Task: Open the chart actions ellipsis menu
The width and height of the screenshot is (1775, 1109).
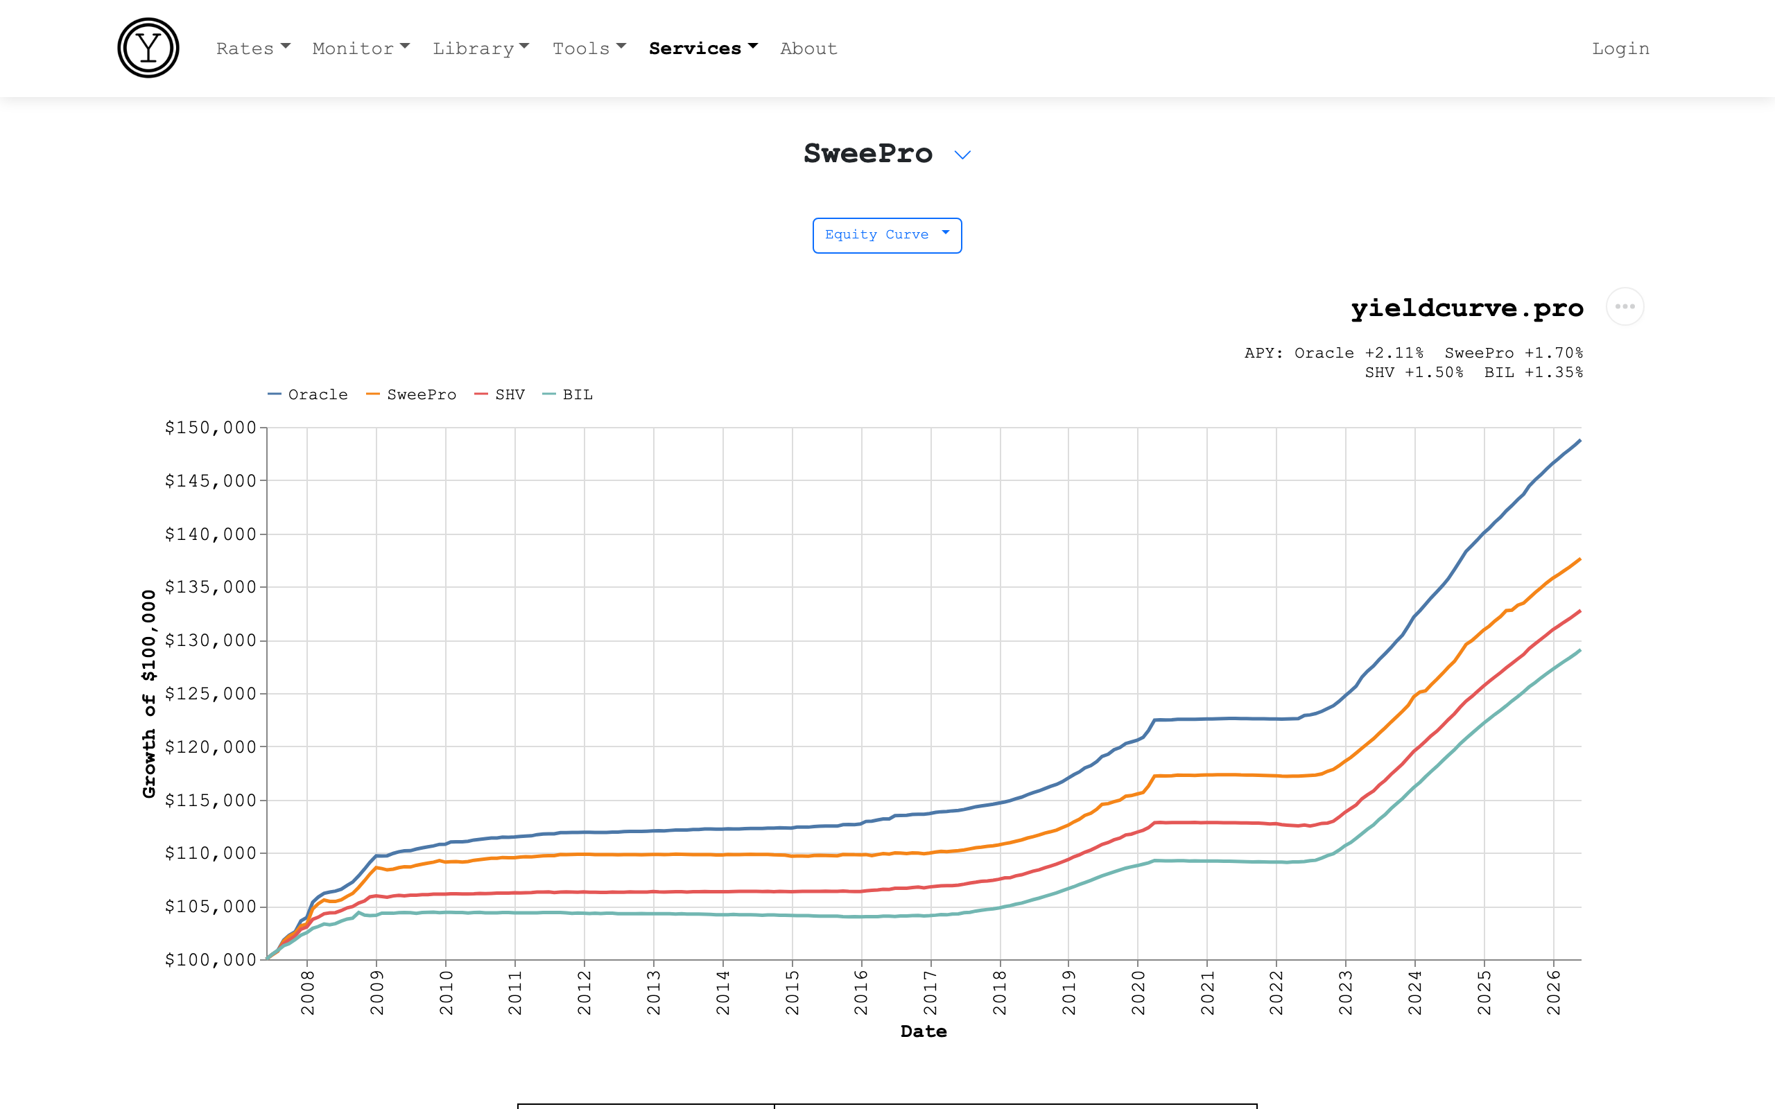Action: click(1625, 306)
